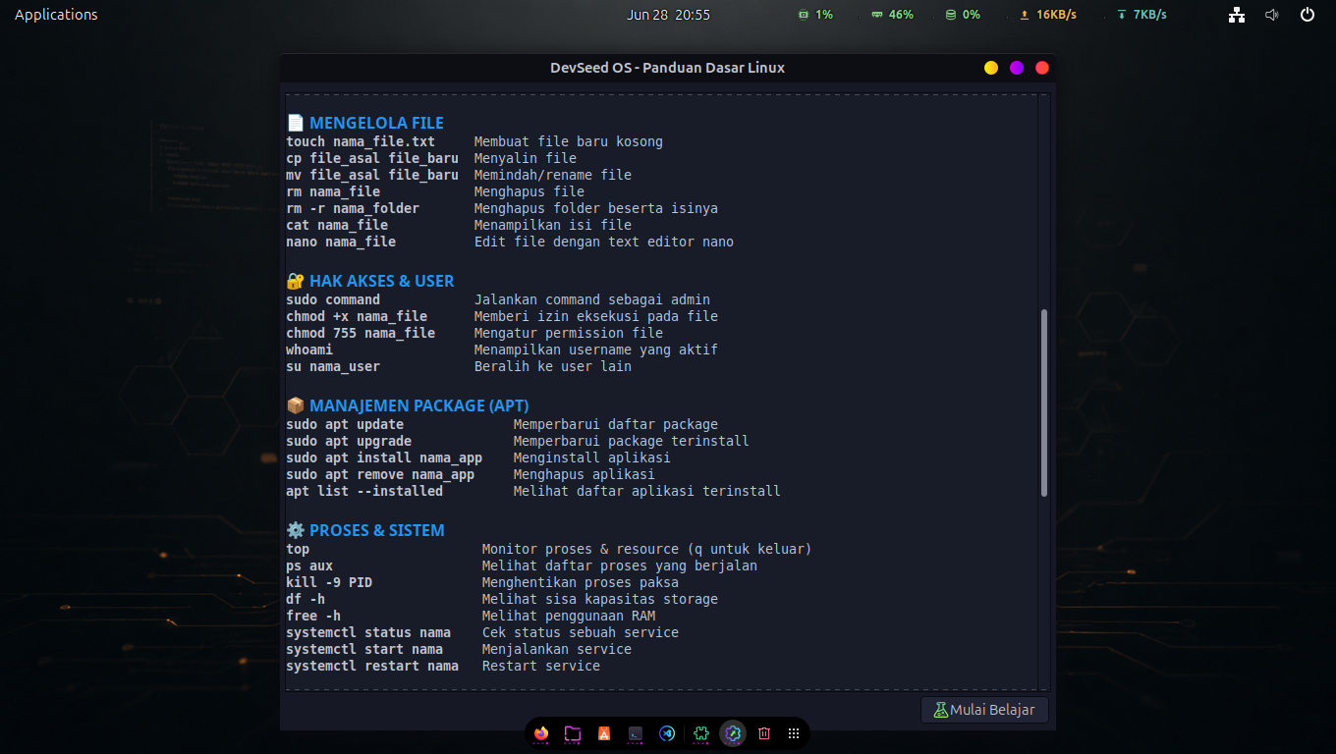Click the yellow minimize window button
The image size is (1336, 754).
click(x=991, y=68)
